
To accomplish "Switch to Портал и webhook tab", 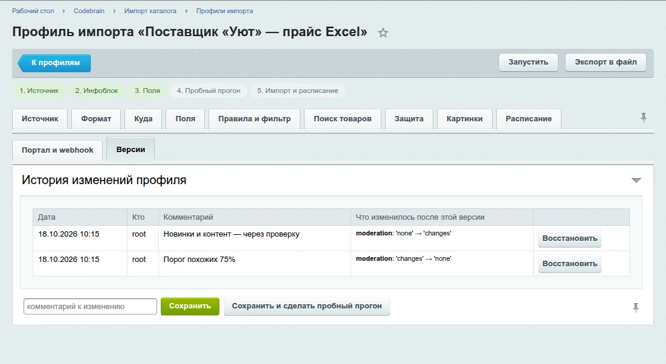I will click(x=57, y=150).
